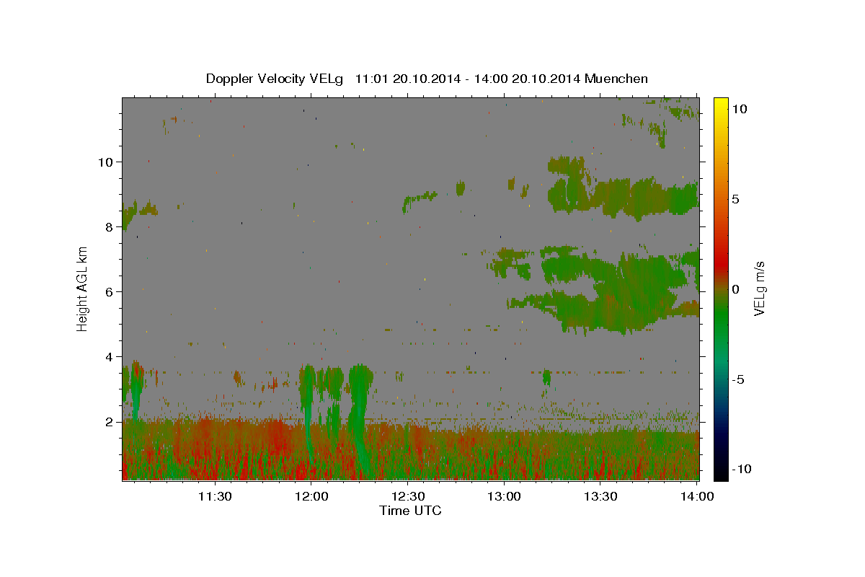Click the 'VELg m/s' colorbar label
The image size is (865, 577).
(x=760, y=288)
